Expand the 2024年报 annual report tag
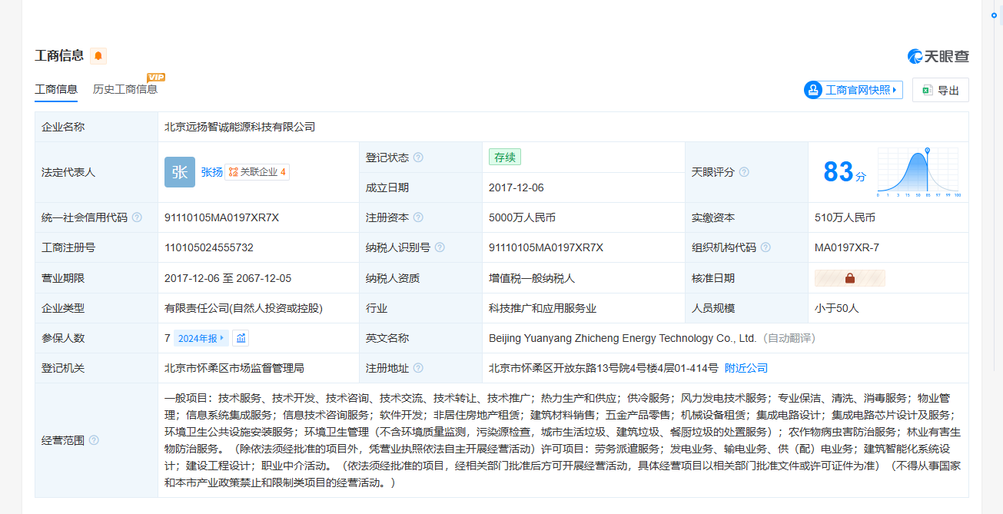 point(201,338)
